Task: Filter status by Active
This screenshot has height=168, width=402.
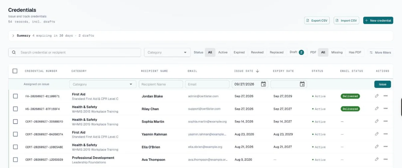Action: click(223, 52)
